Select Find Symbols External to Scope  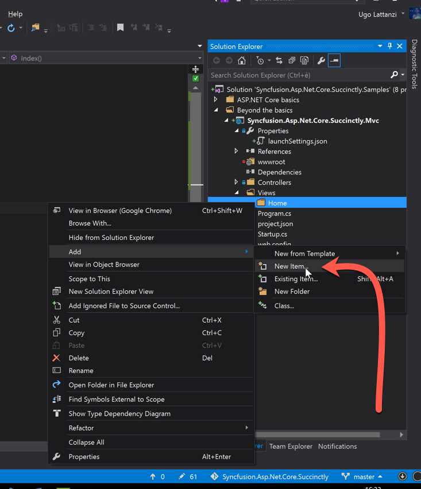tap(152, 399)
